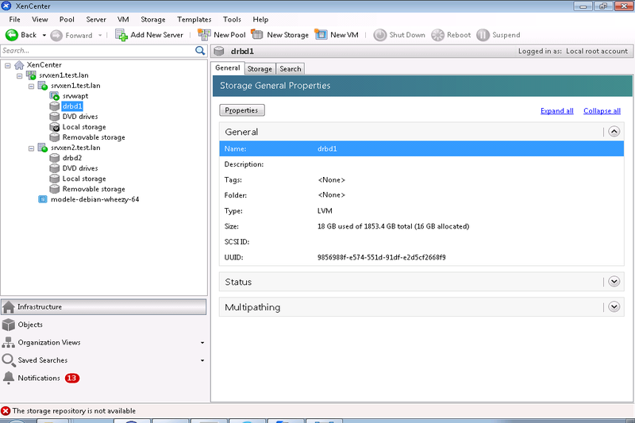Click the notifications count badge 13
This screenshot has height=423, width=635.
click(72, 378)
